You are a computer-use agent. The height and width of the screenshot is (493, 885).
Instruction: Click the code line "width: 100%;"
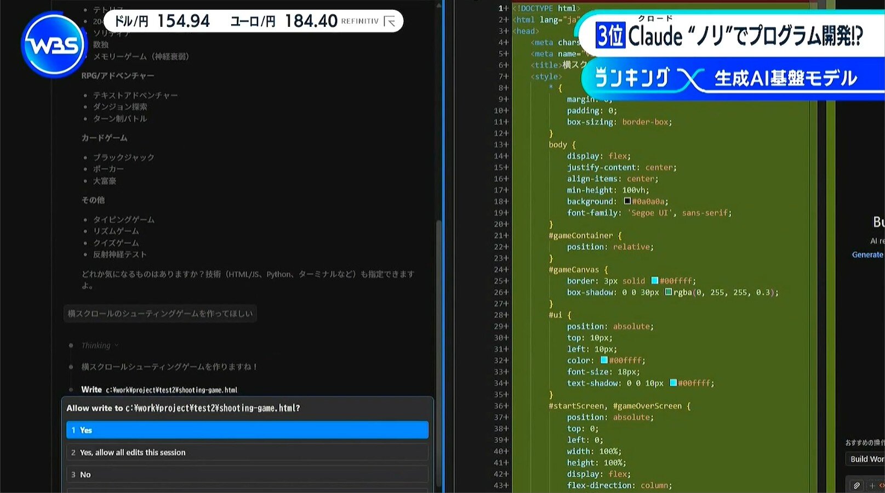[595, 451]
